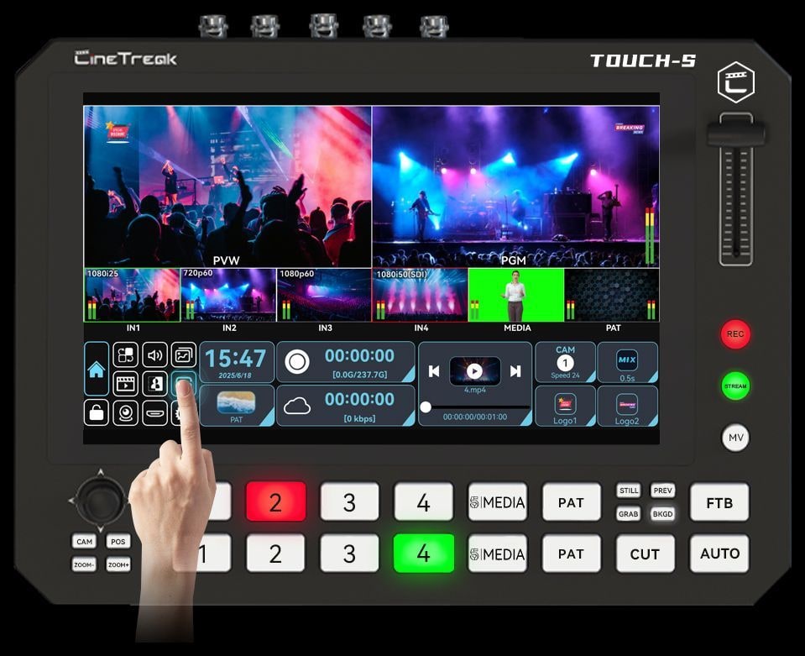Click the PTZ joystick knob

(100, 499)
